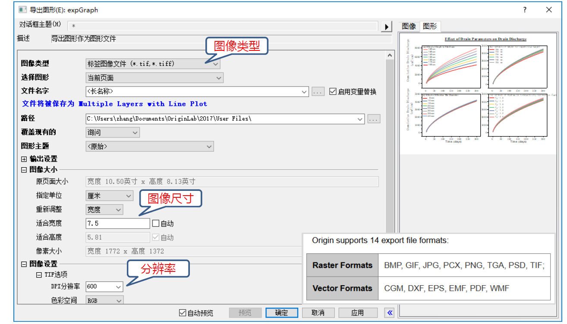The height and width of the screenshot is (324, 567).
Task: Click the collapse preview double-arrow button
Action: coord(389,313)
